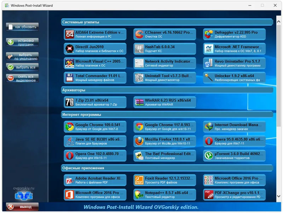Click the Defraggler colored cubes icon
This screenshot has height=213, width=283.
click(209, 34)
